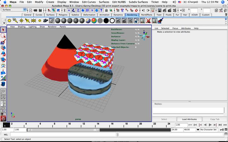Click the 3D Paint brush shelf icon
Screen dimensions: 228x142
160,21
